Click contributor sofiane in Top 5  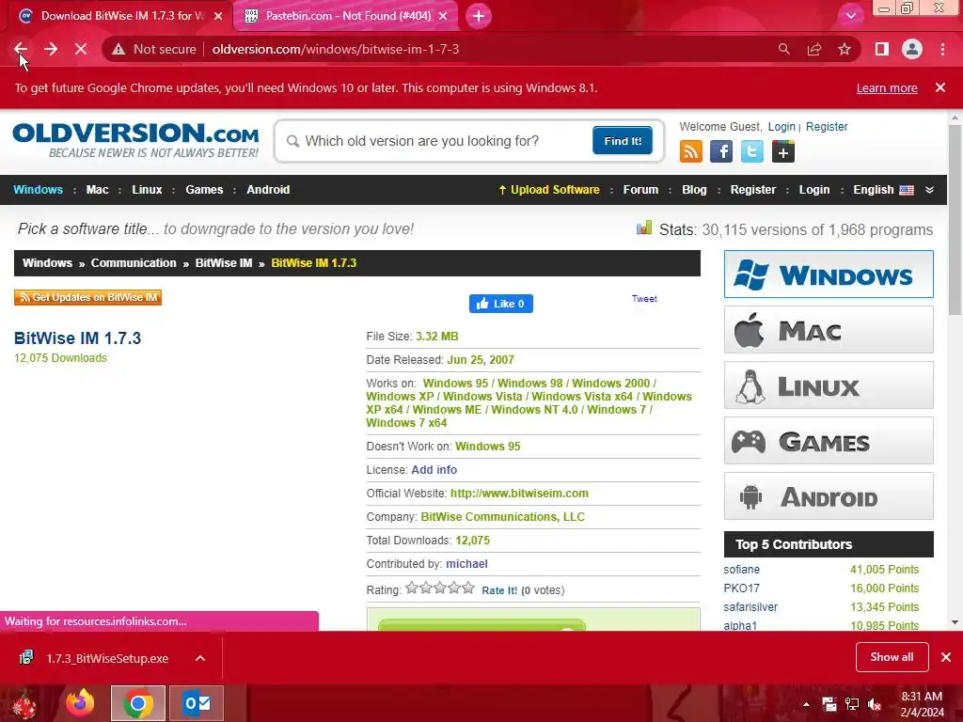[741, 570]
